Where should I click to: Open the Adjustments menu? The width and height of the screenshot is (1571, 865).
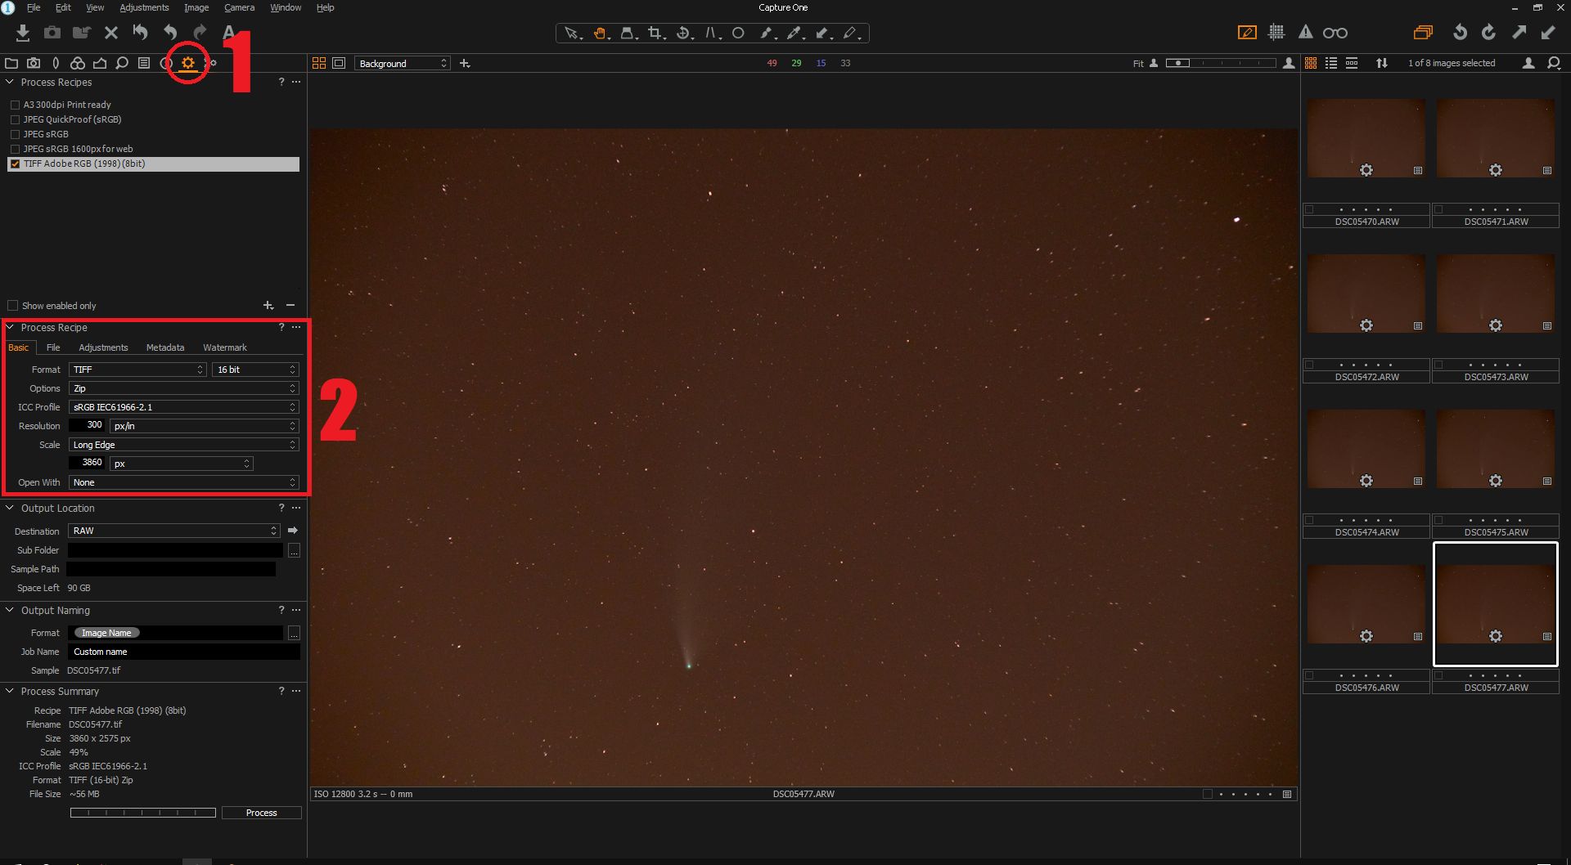[x=144, y=7]
